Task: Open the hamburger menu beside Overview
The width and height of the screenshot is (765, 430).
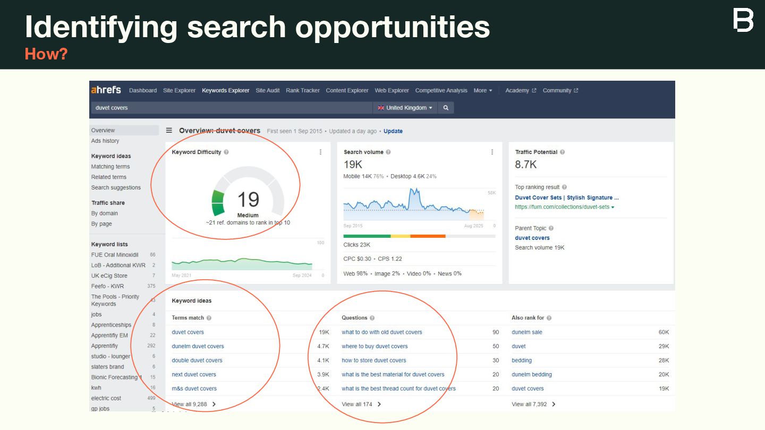Action: click(x=169, y=131)
